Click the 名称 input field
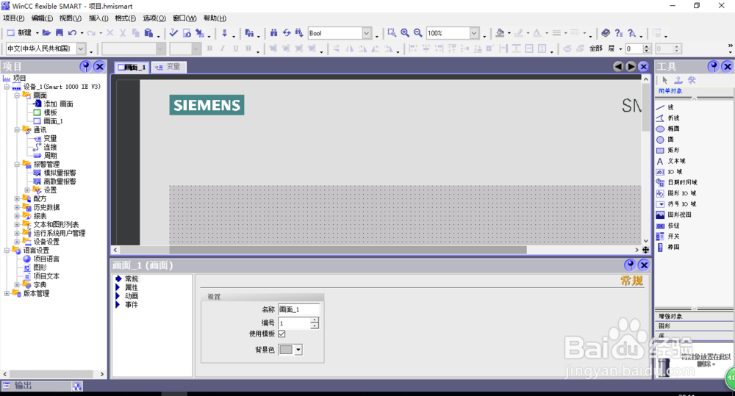The width and height of the screenshot is (735, 396). pyautogui.click(x=299, y=309)
